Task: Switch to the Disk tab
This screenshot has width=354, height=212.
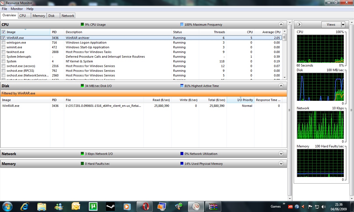Action: click(53, 15)
